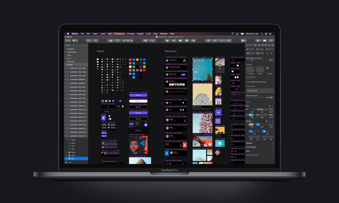The image size is (339, 203).
Task: Expand the avatar layer group
Action: [x=67, y=140]
